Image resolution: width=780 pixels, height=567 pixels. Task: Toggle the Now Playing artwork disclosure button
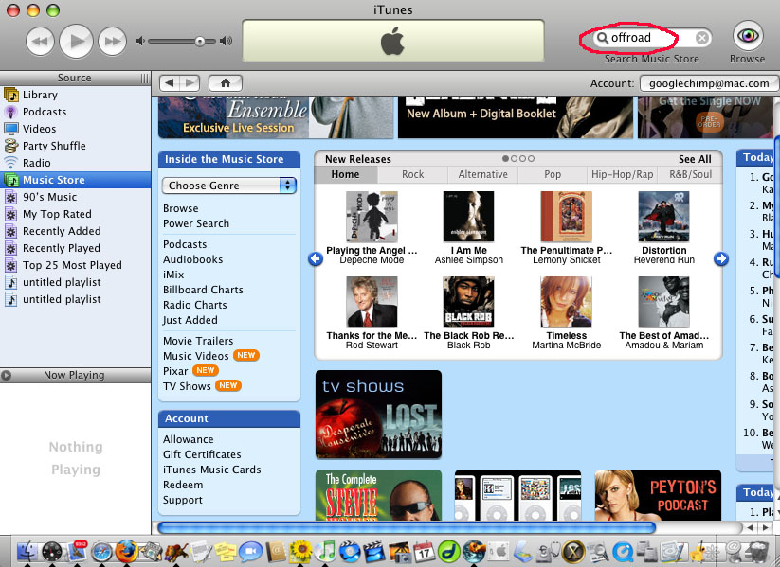point(6,375)
